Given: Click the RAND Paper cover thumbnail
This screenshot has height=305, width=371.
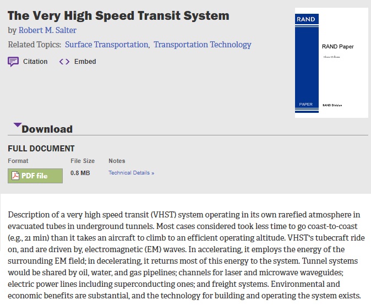Looking at the screenshot, I should pos(331,63).
